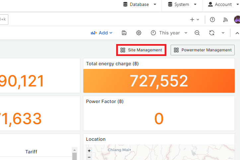Click the Add panel chart icon
240x160 pixels.
[94, 33]
